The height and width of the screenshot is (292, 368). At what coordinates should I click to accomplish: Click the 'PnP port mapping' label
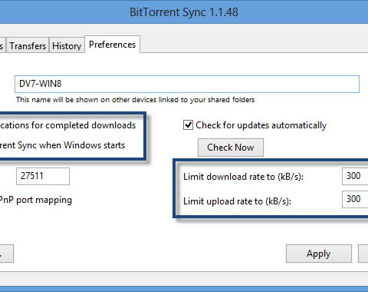click(36, 200)
